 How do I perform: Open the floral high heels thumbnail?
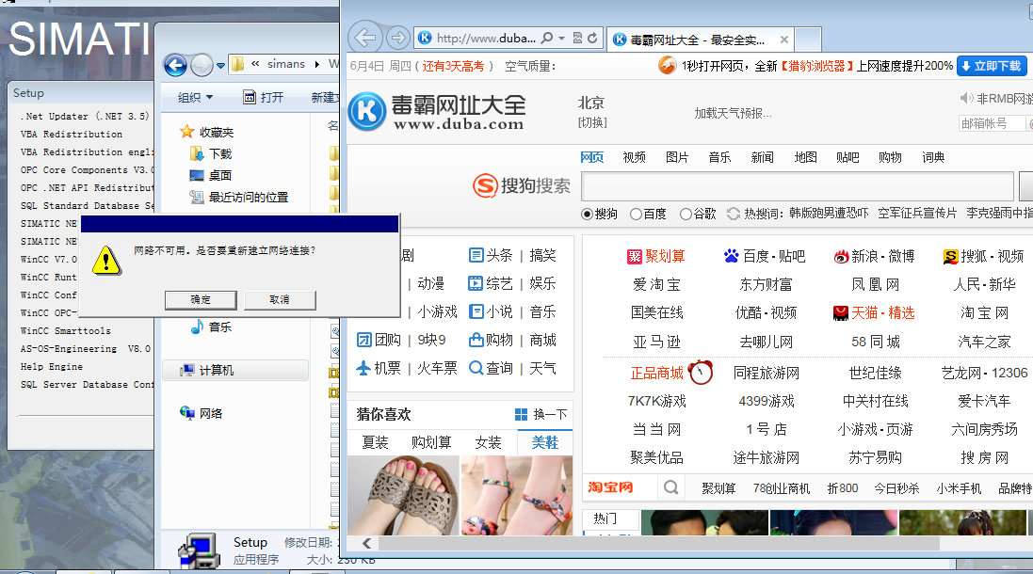pos(516,495)
